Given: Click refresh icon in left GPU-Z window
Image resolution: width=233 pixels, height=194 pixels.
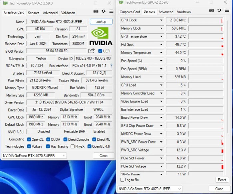Looking at the screenshot, I should coord(104,11).
